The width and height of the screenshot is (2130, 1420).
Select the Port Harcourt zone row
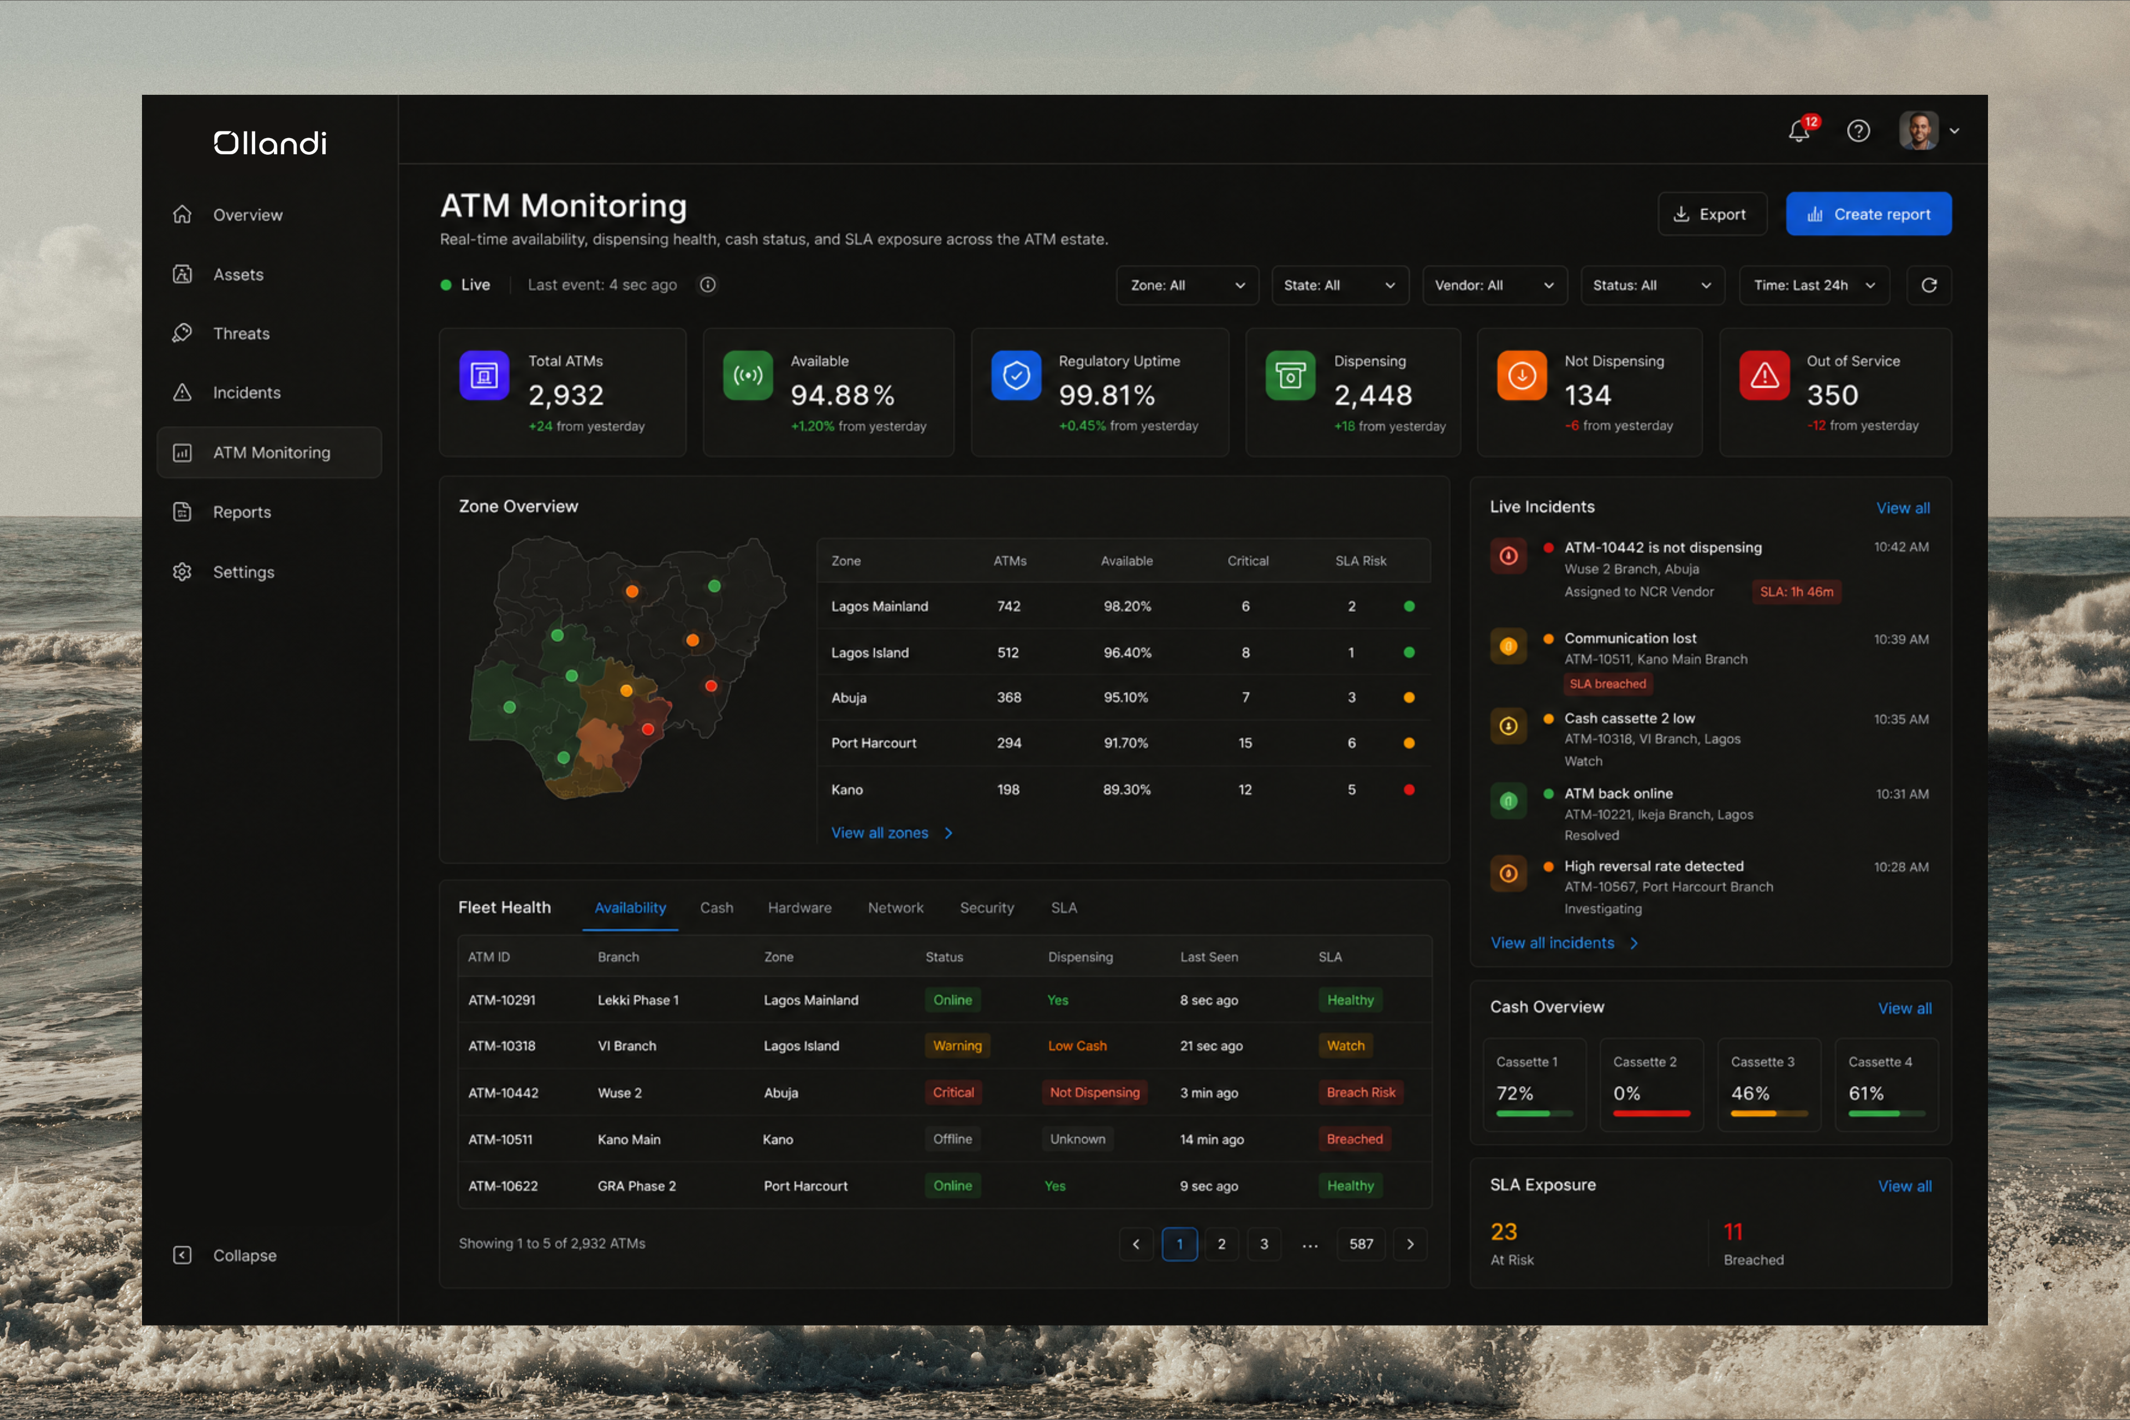(x=1123, y=743)
